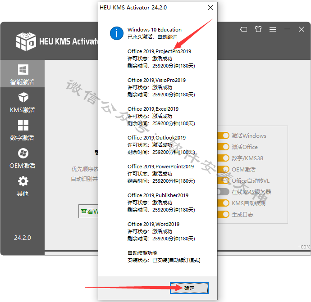Click the blue information icon in dialog
Screen dimensions: 311x302
(117, 33)
